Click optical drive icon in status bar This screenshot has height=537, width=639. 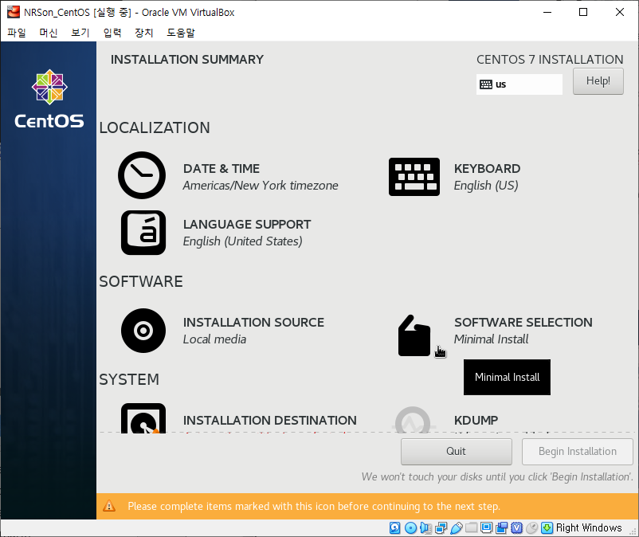410,528
